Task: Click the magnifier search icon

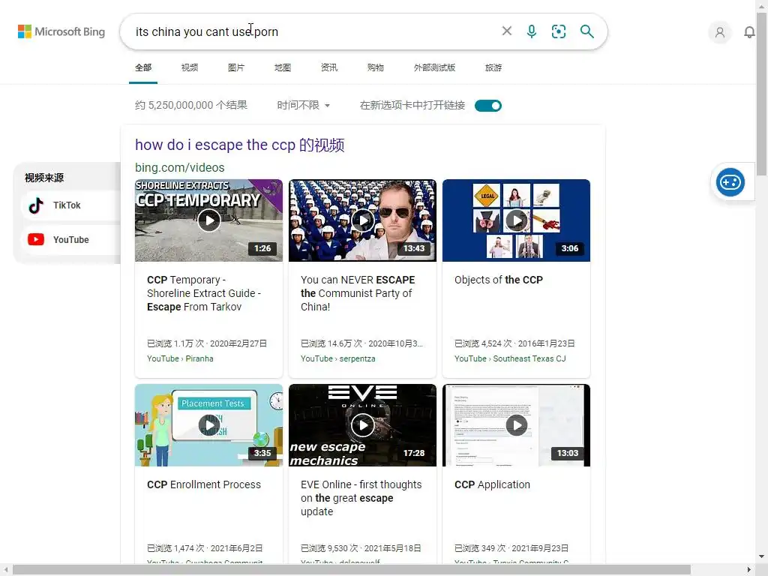Action: (586, 31)
